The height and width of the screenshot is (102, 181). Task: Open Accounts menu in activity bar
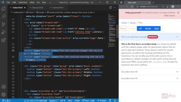point(4,87)
